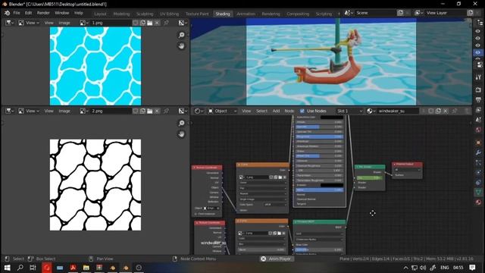Open material browse dropdown beside windwaker_su
The image size is (485, 273).
[x=371, y=111]
